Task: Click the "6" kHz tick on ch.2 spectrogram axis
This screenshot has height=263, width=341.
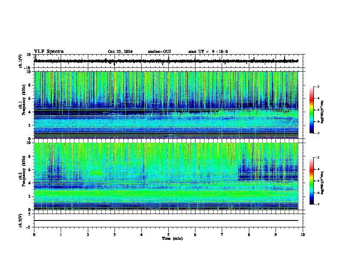Action: pyautogui.click(x=30, y=170)
